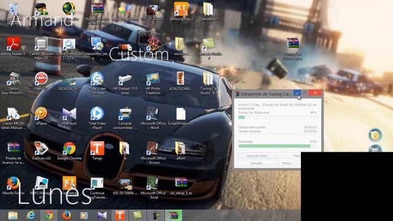The height and width of the screenshot is (221, 393).
Task: Click the Tuning Car Studio.exe text
Action: (x=254, y=112)
